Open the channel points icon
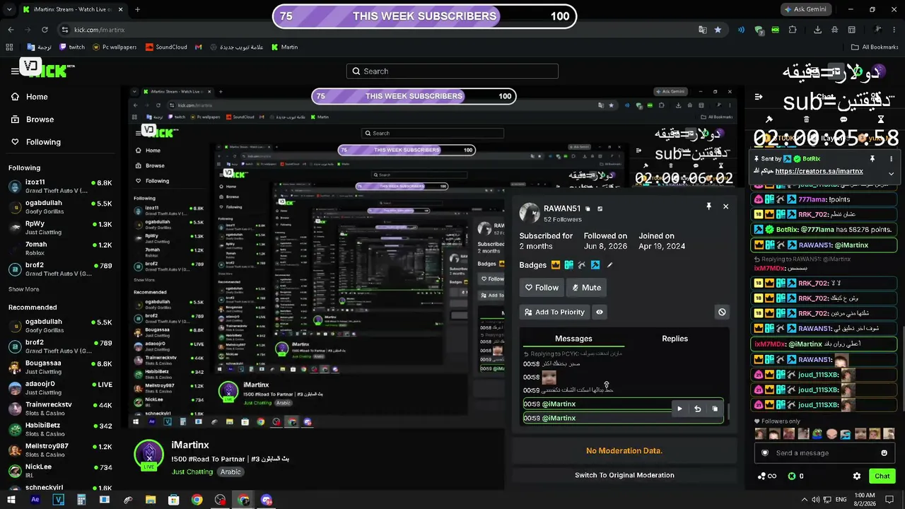This screenshot has height=509, width=905. pyautogui.click(x=767, y=476)
